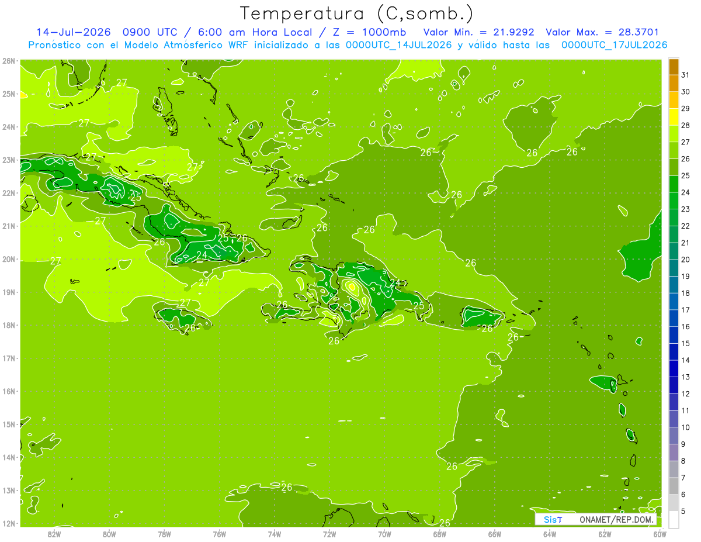
Task: Click the legend scale number '28'
Action: tap(686, 125)
